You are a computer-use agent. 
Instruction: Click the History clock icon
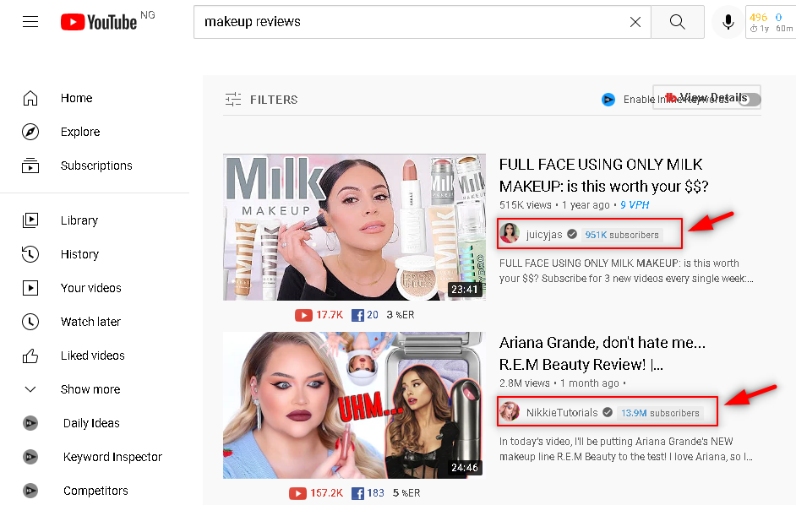tap(30, 254)
